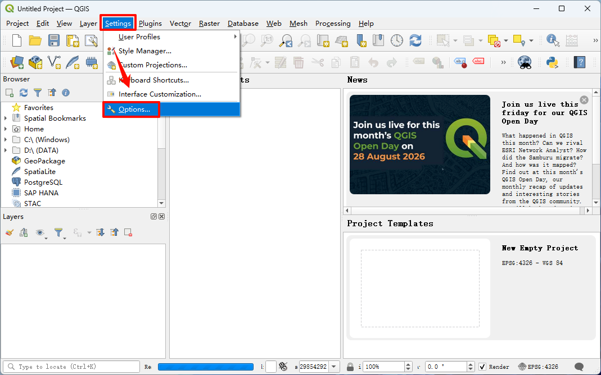
Task: Expand the User Profiles submenu
Action: pos(171,36)
